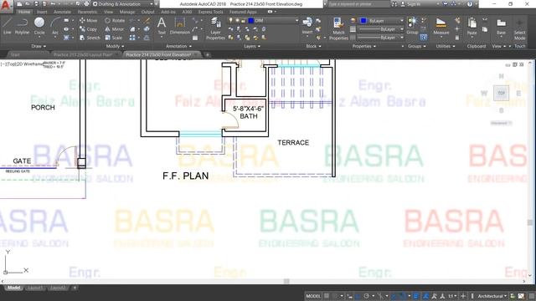536x301 pixels.
Task: Switch to the Express Tools ribbon tab
Action: pos(210,12)
